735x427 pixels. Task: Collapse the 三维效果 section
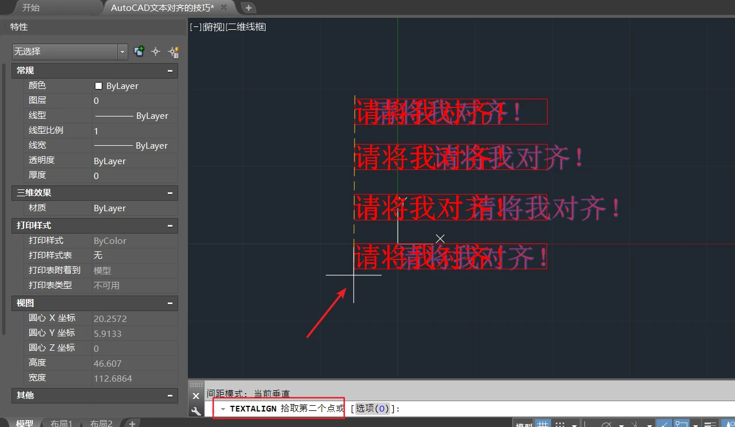(x=170, y=193)
